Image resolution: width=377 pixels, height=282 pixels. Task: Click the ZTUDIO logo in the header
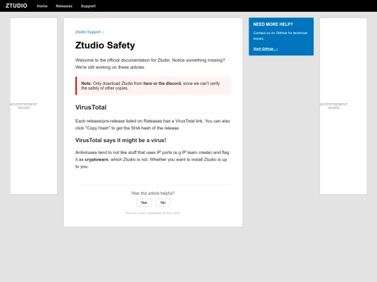tap(16, 6)
